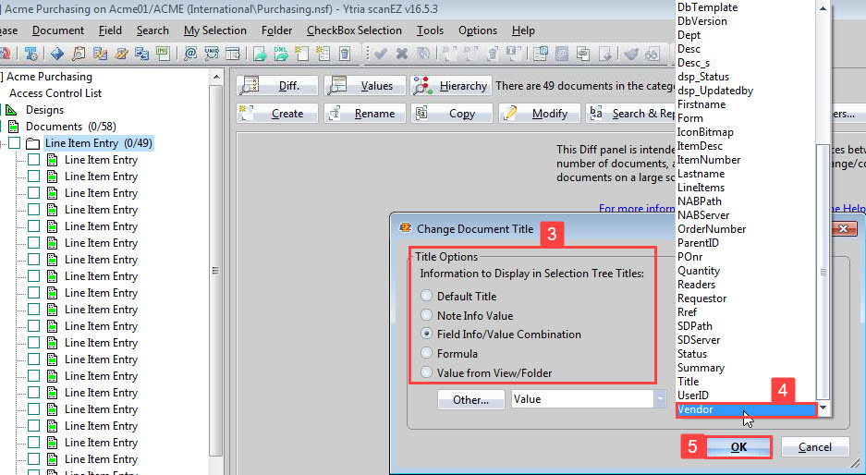Open the Document menu
Image resolution: width=866 pixels, height=475 pixels.
point(58,30)
